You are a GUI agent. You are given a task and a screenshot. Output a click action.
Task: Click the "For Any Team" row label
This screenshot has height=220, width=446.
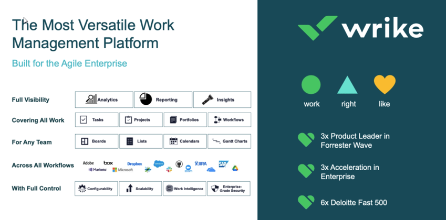point(32,142)
